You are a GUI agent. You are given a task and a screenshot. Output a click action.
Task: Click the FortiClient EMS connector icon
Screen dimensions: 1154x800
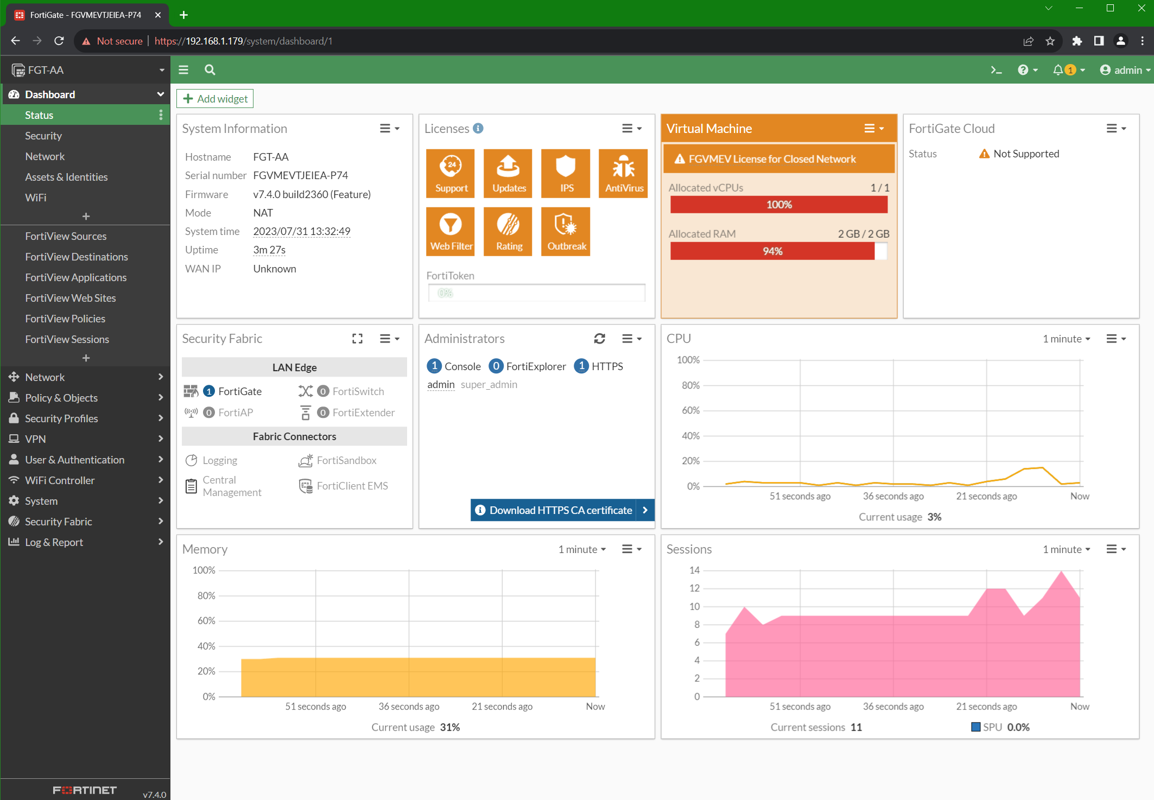coord(306,486)
